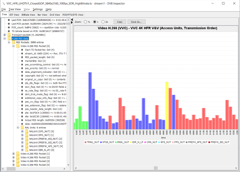Click the Copy button

point(119,22)
